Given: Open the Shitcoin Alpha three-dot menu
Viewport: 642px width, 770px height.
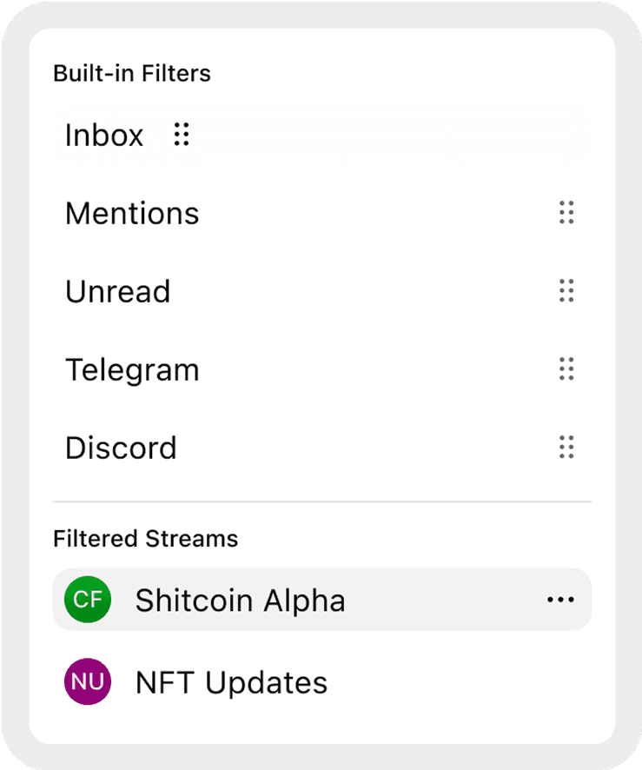Looking at the screenshot, I should [560, 601].
